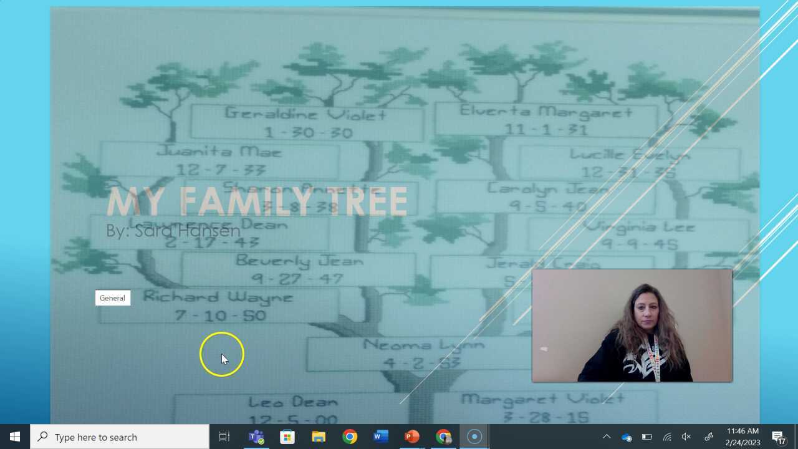This screenshot has width=798, height=449.
Task: Open the Windows Ink pen workspace
Action: [709, 437]
